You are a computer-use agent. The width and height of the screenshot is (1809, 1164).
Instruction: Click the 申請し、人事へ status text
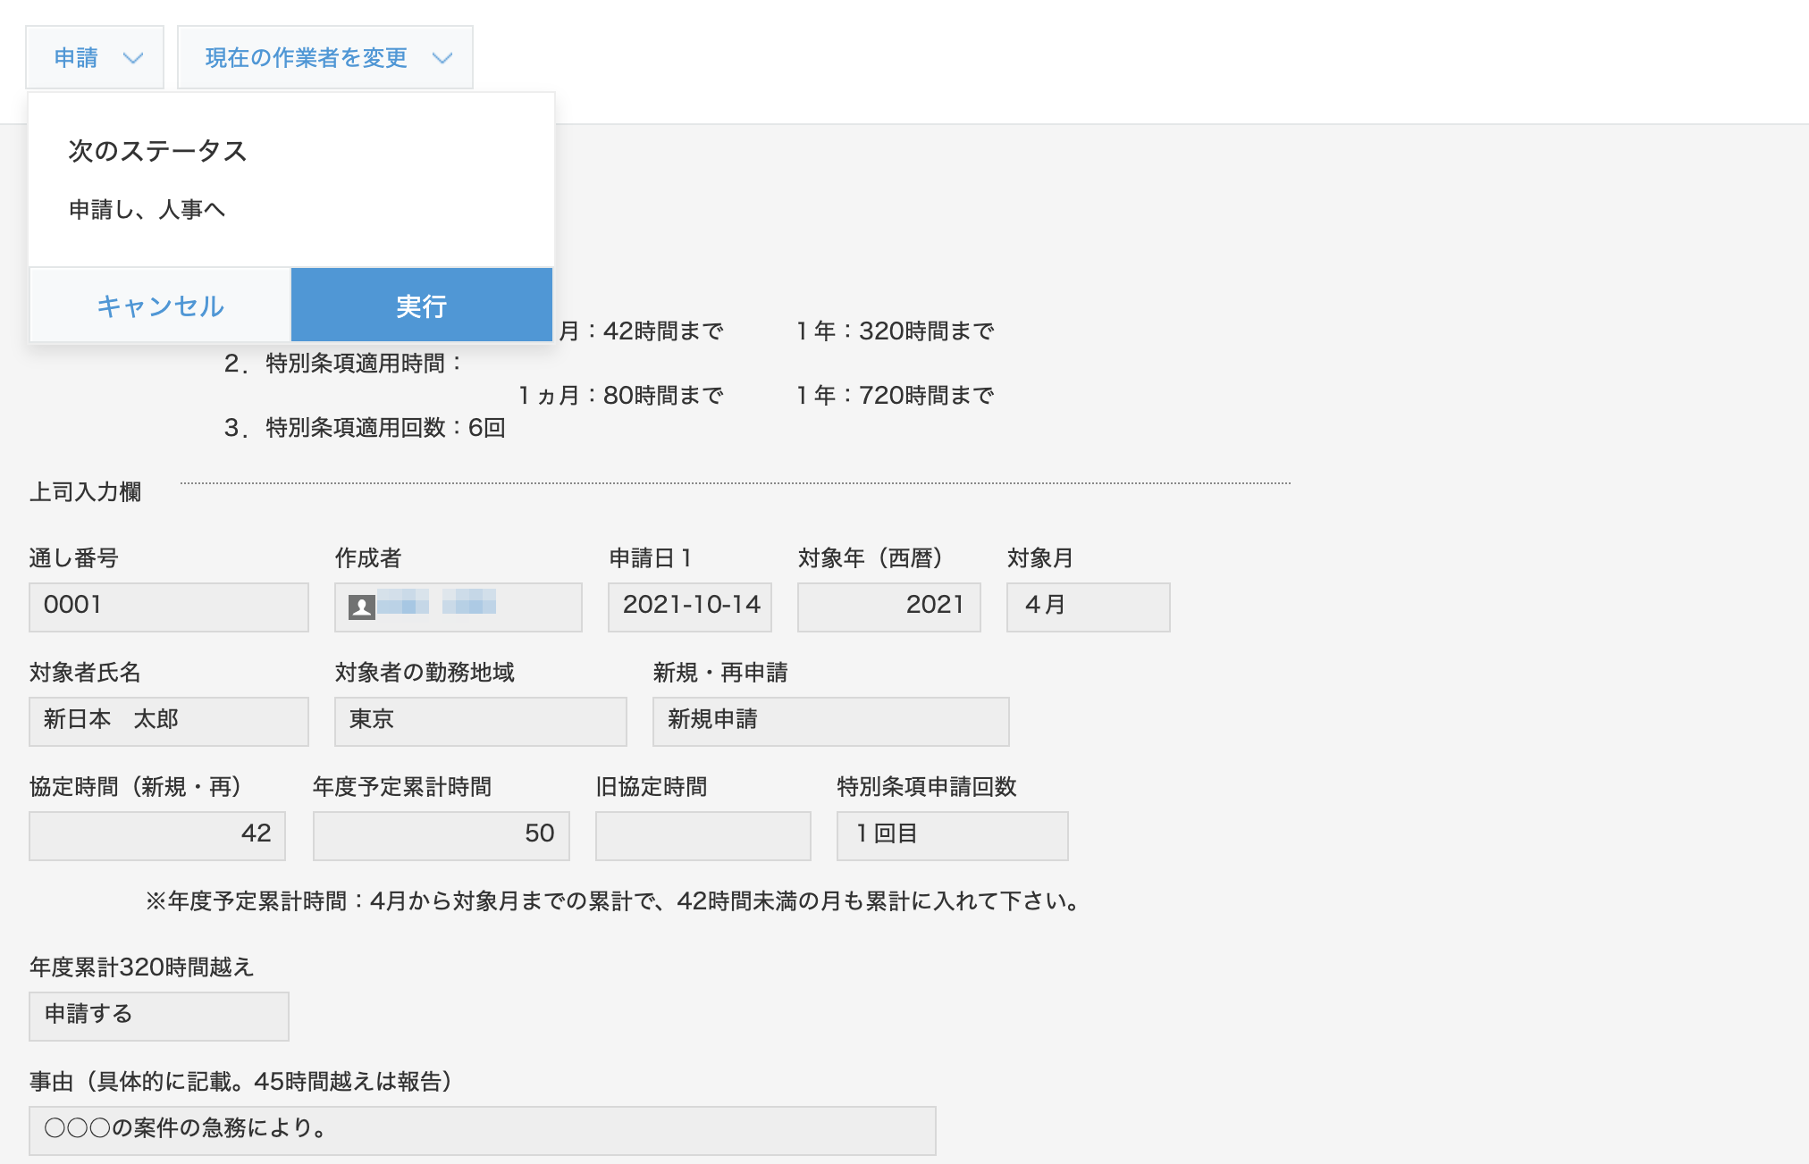[147, 210]
